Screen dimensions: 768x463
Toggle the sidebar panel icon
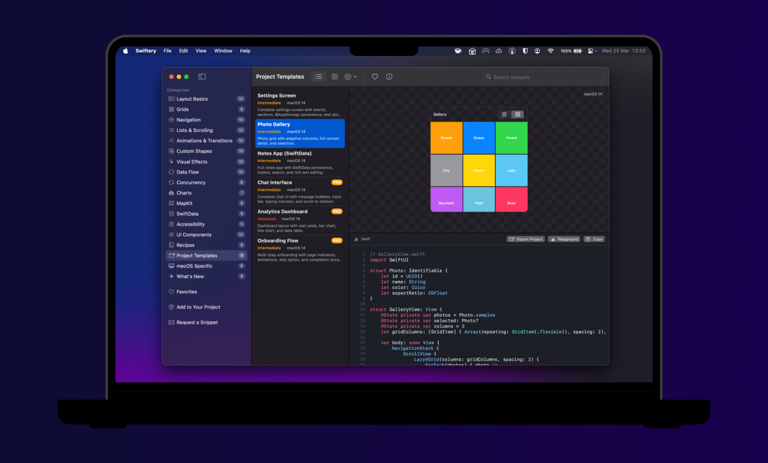pos(202,76)
